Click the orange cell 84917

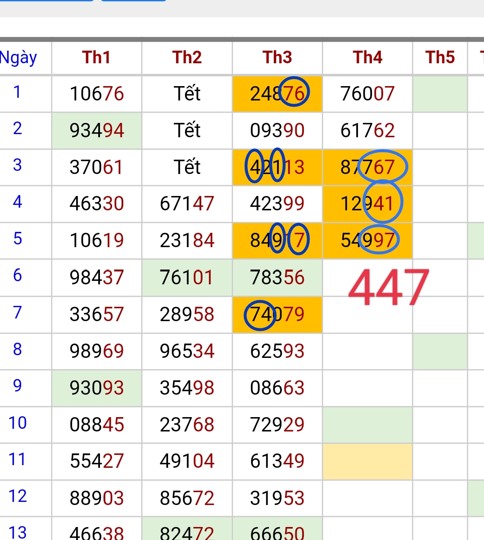pyautogui.click(x=277, y=241)
